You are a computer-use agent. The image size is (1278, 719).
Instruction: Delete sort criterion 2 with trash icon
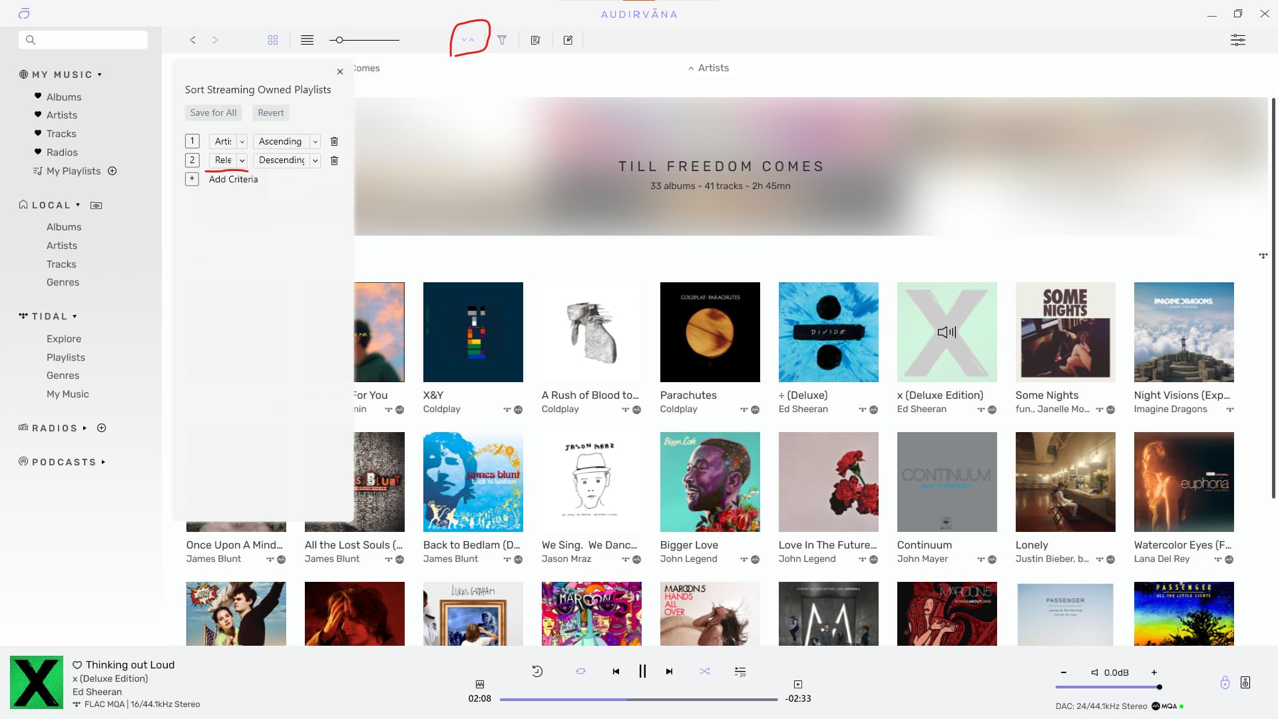(334, 160)
